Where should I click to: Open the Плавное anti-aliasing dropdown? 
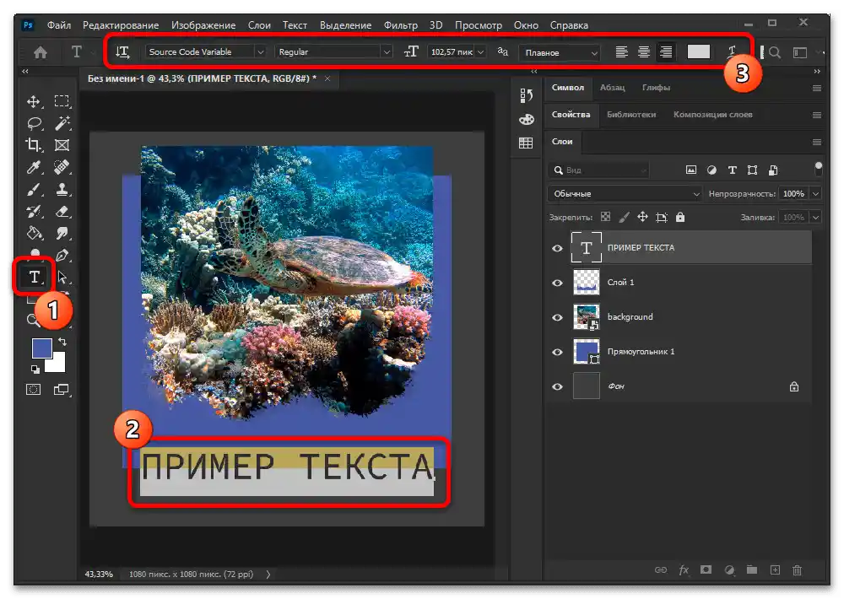click(560, 53)
